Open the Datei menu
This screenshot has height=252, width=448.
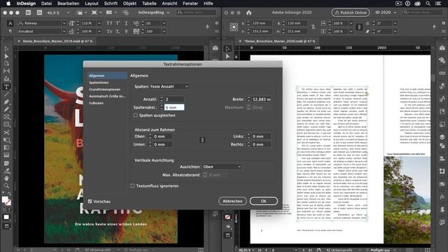[x=47, y=3]
